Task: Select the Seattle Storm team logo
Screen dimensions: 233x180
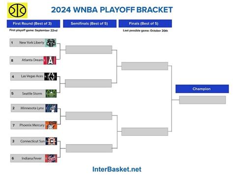Action: 51,93
